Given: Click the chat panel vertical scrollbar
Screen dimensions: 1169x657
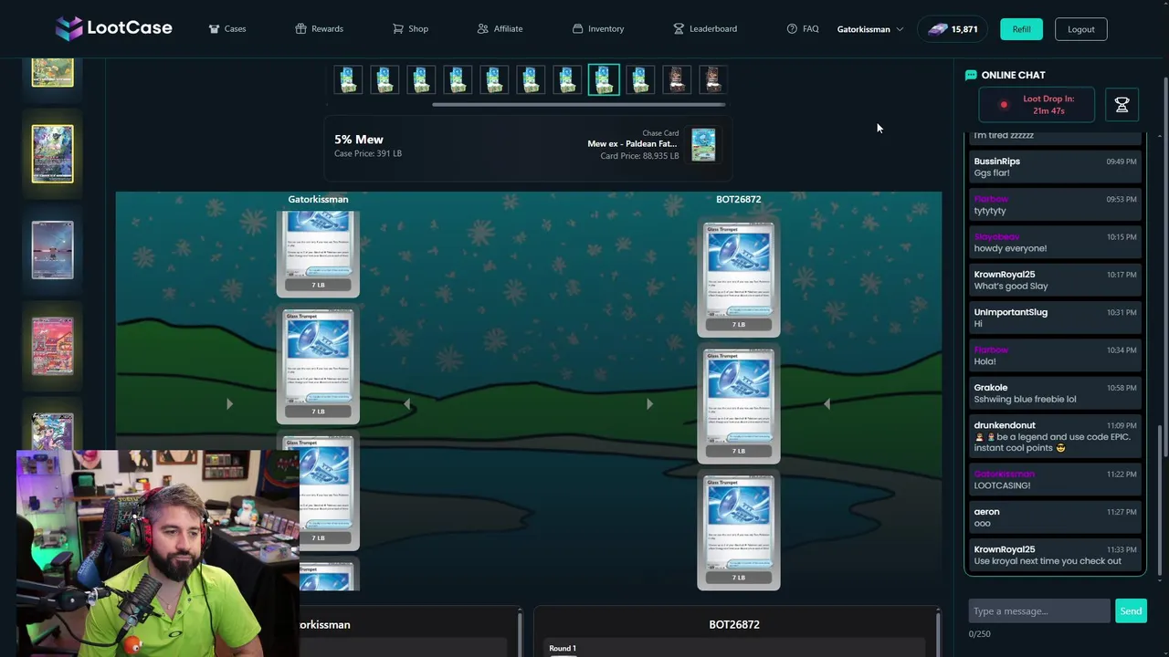Looking at the screenshot, I should tap(1160, 502).
